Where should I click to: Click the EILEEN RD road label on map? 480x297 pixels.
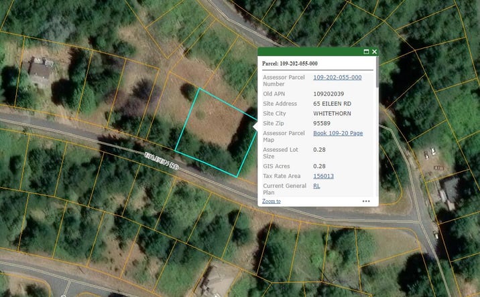(162, 161)
